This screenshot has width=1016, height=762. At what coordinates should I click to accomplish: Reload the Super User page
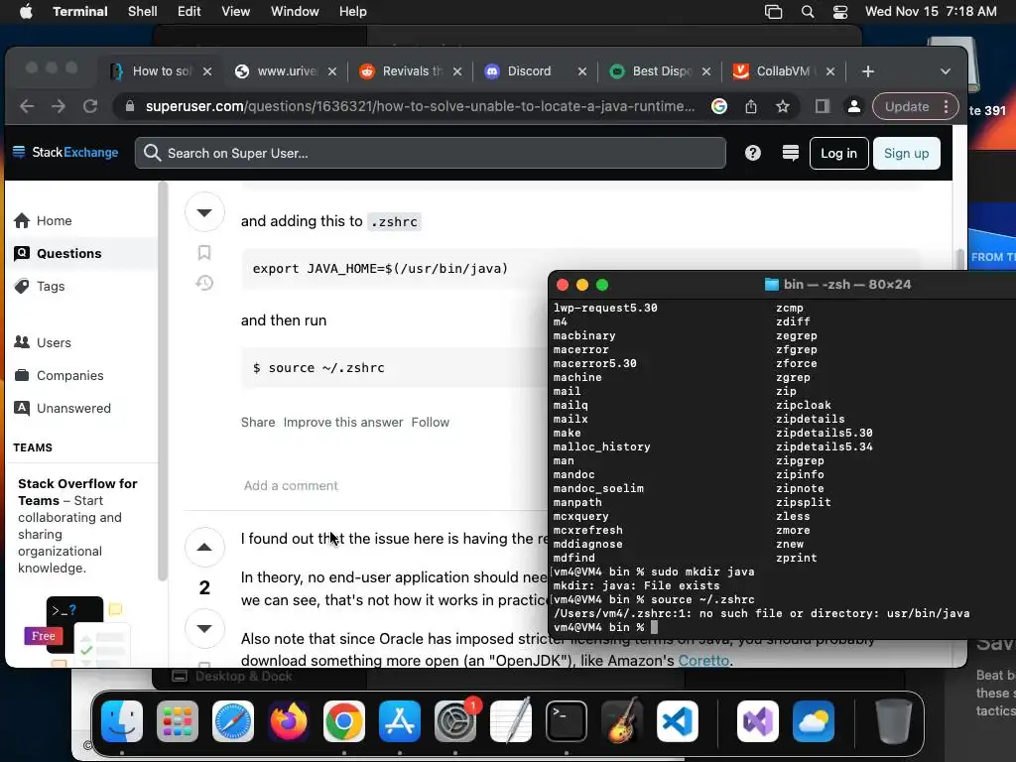pos(90,106)
